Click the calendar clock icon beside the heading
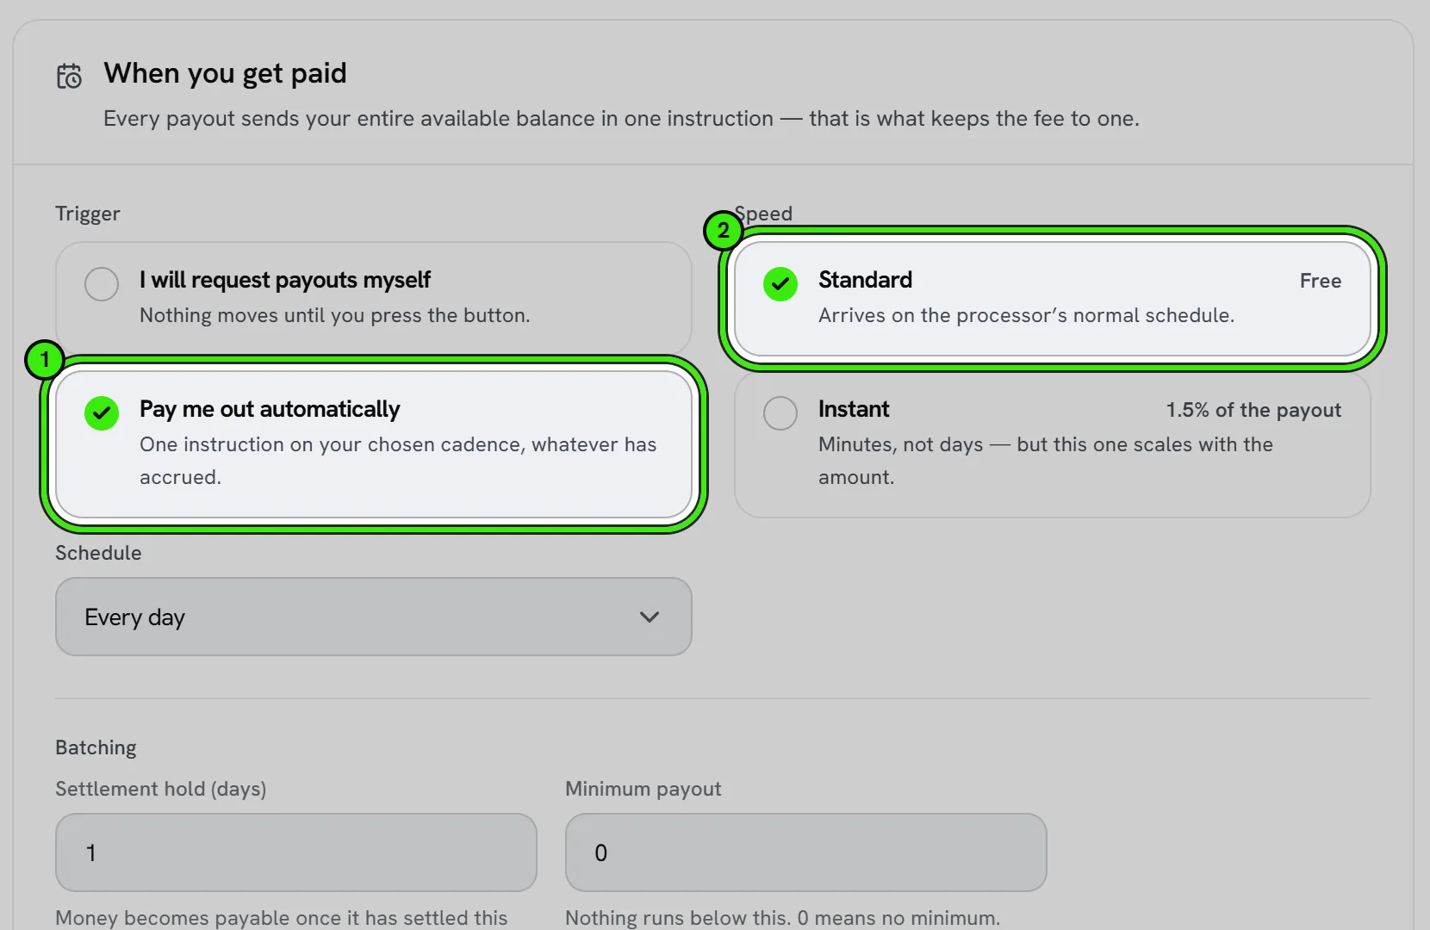The image size is (1430, 930). (x=69, y=76)
